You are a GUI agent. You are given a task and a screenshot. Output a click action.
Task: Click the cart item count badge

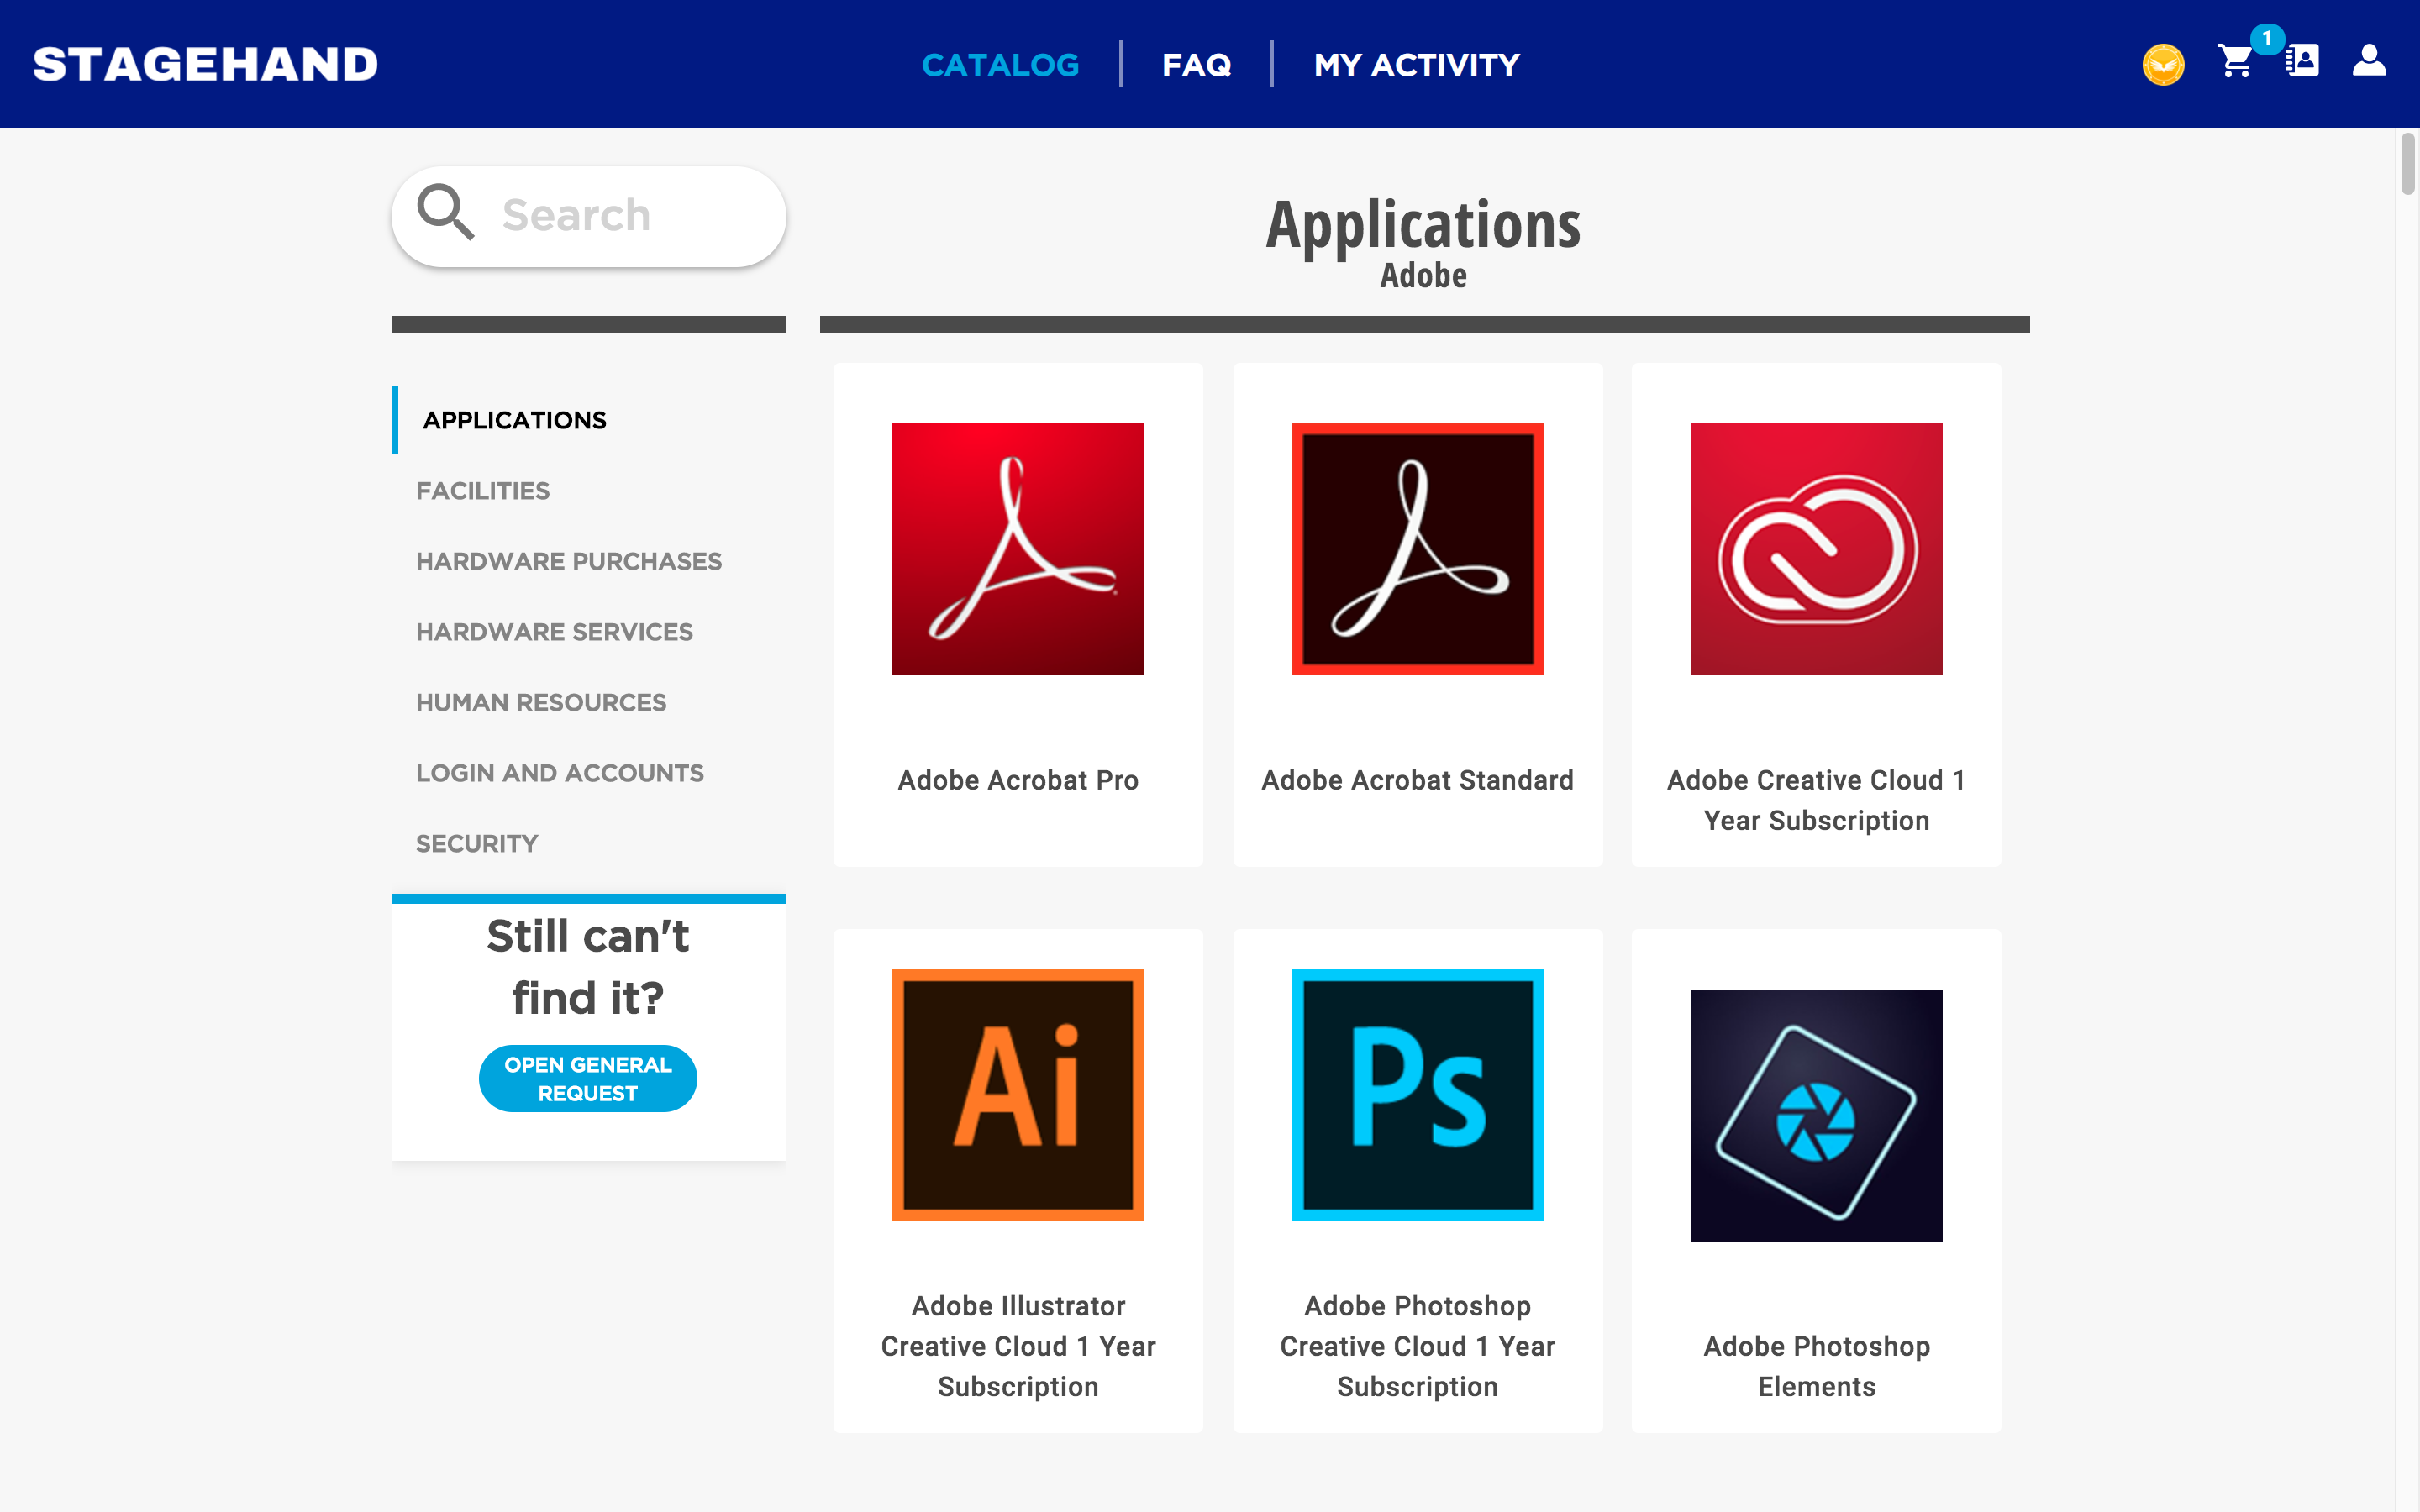[x=2267, y=38]
